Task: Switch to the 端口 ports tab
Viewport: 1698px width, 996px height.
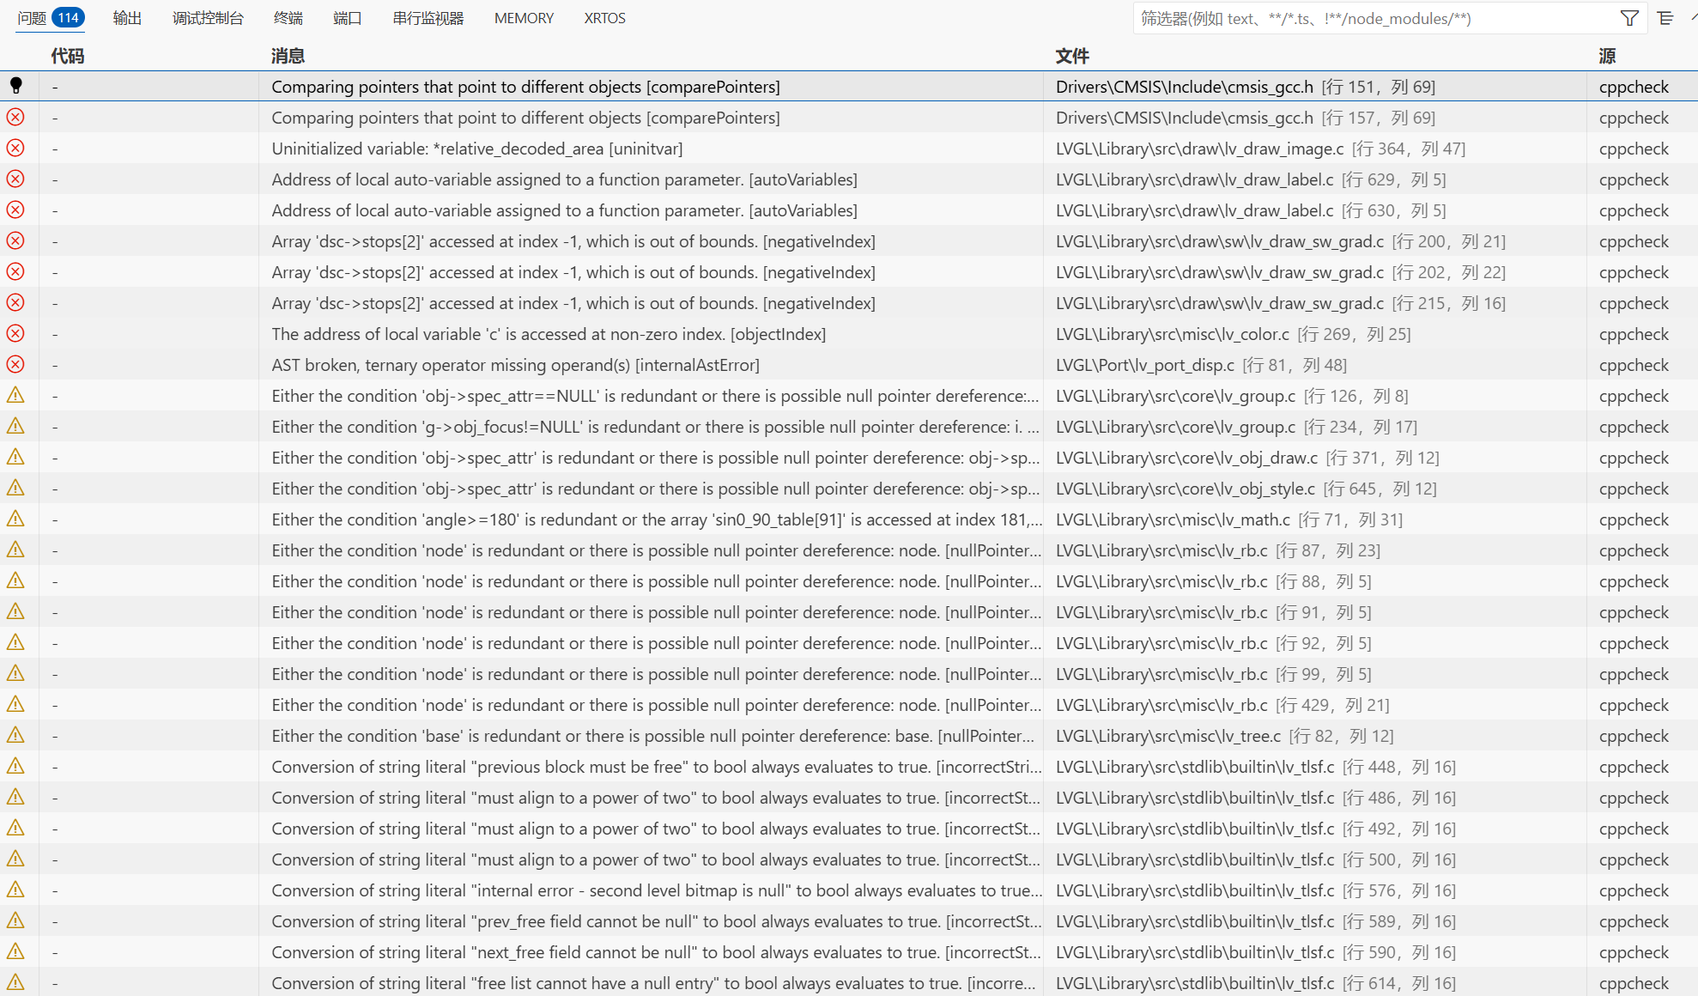Action: coord(347,18)
